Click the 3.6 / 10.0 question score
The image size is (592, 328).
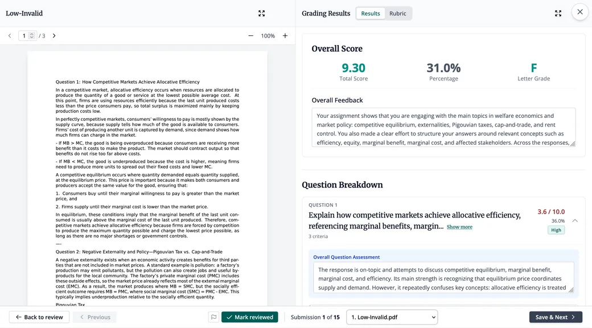point(551,212)
